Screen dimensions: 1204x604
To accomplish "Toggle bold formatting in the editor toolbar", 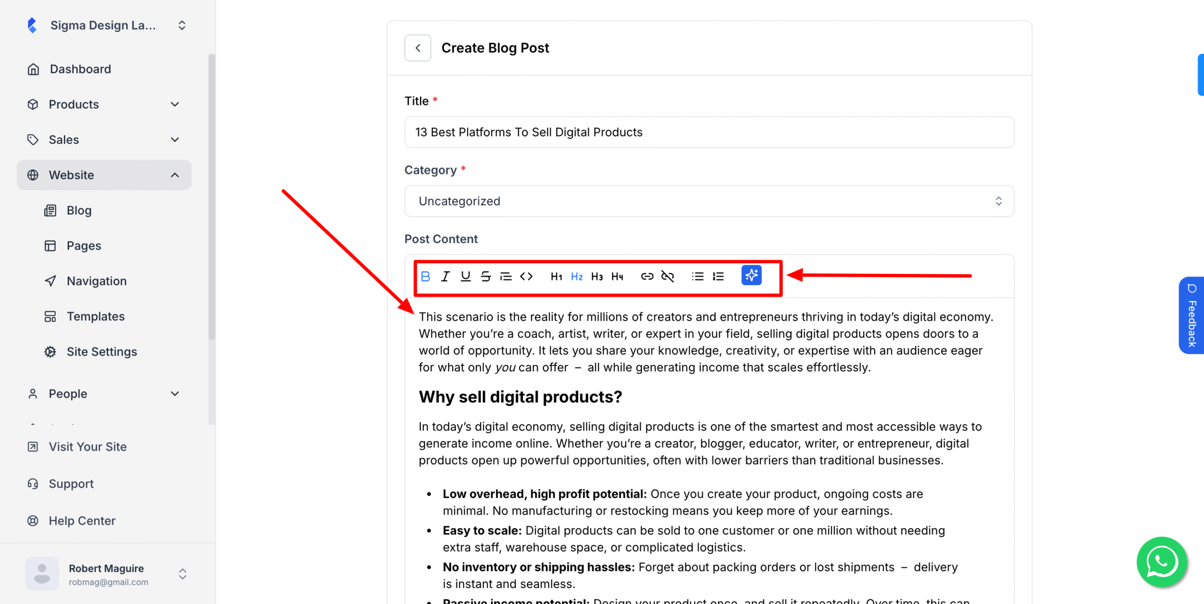I will 426,276.
